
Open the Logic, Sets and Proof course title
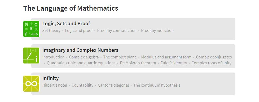tap(66, 24)
